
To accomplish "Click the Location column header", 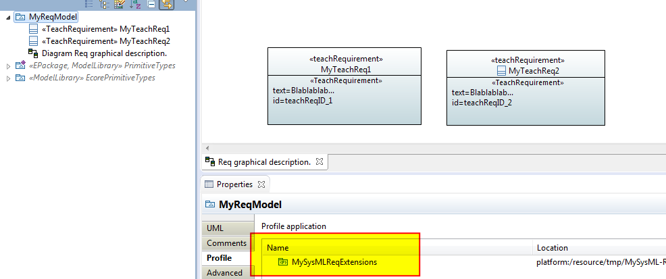I will [x=599, y=247].
